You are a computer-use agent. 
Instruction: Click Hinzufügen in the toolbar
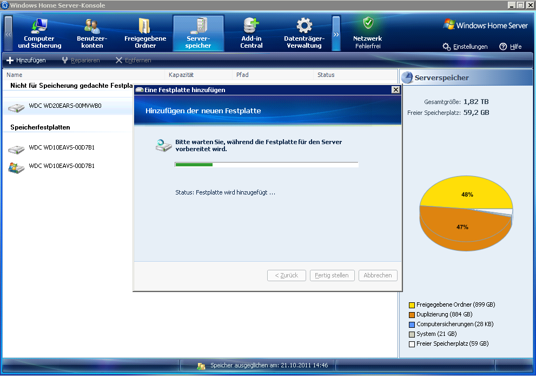click(26, 60)
